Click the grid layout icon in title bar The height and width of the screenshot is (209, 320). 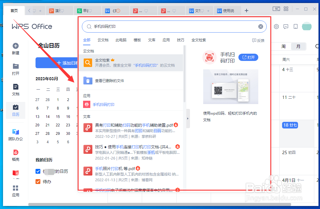tap(286, 9)
